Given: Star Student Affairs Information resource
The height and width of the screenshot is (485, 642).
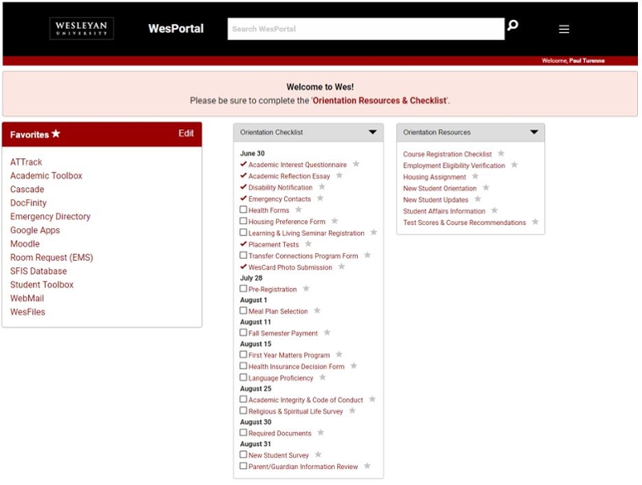Looking at the screenshot, I should 494,210.
